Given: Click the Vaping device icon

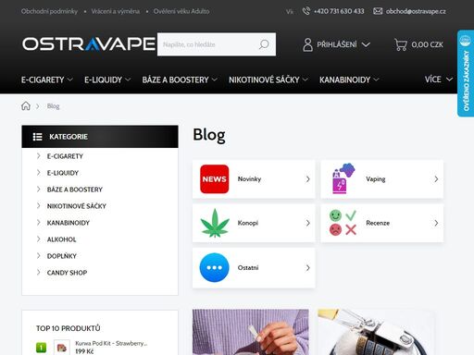Looking at the screenshot, I should click(x=343, y=178).
